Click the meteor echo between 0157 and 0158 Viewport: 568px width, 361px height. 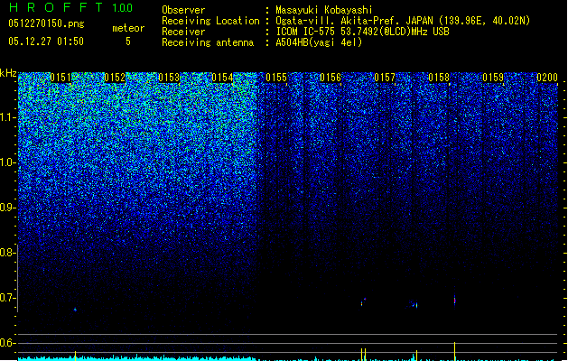pyautogui.click(x=414, y=304)
